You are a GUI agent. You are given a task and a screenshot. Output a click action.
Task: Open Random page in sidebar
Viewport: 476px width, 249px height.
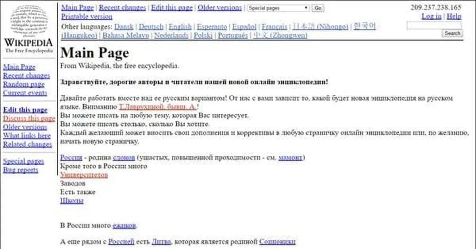(x=24, y=84)
